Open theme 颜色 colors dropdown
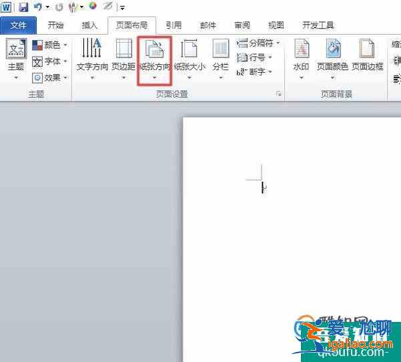The height and width of the screenshot is (362, 401). pos(49,45)
